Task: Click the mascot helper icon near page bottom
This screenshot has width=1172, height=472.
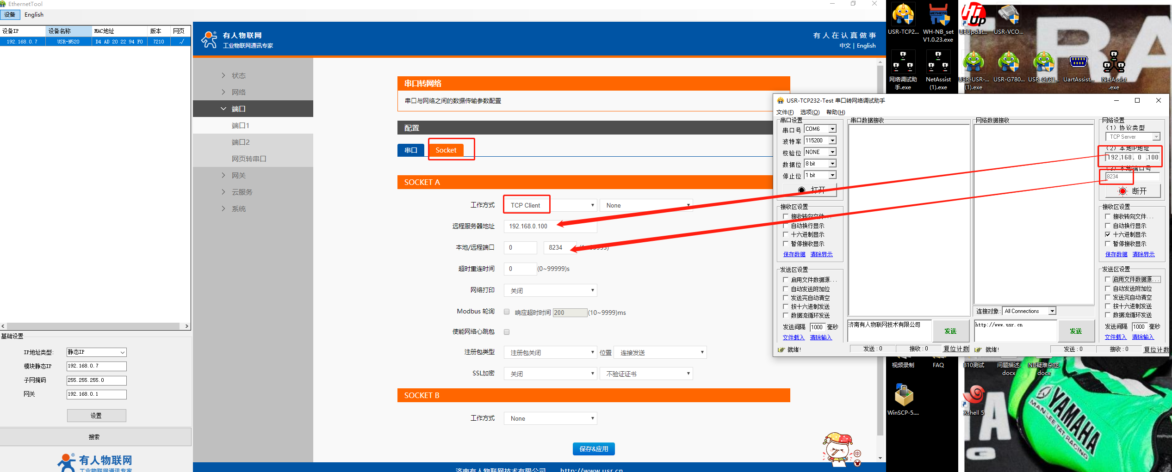Action: (x=839, y=448)
